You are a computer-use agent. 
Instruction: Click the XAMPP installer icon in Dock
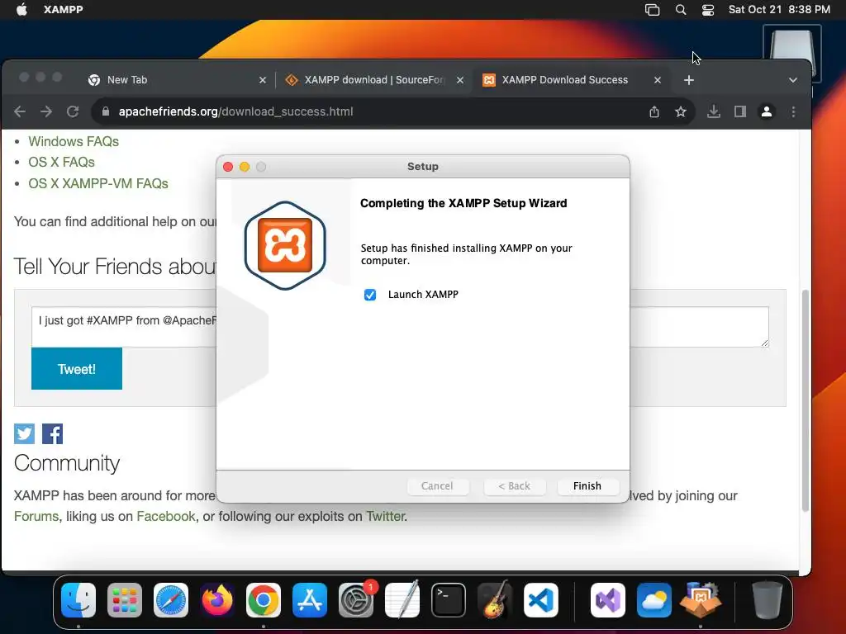point(701,600)
